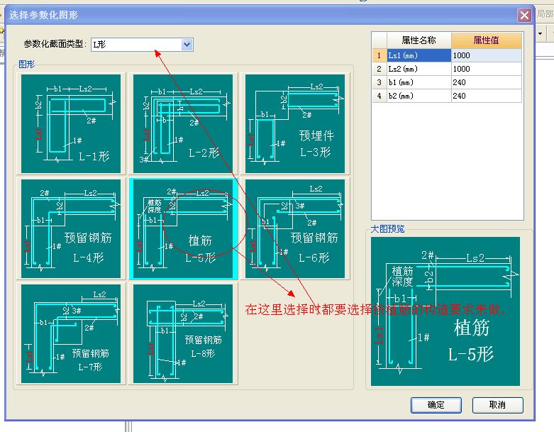Choose the L-2形 section diagram
Screen dimensions: 554x432
(x=183, y=123)
